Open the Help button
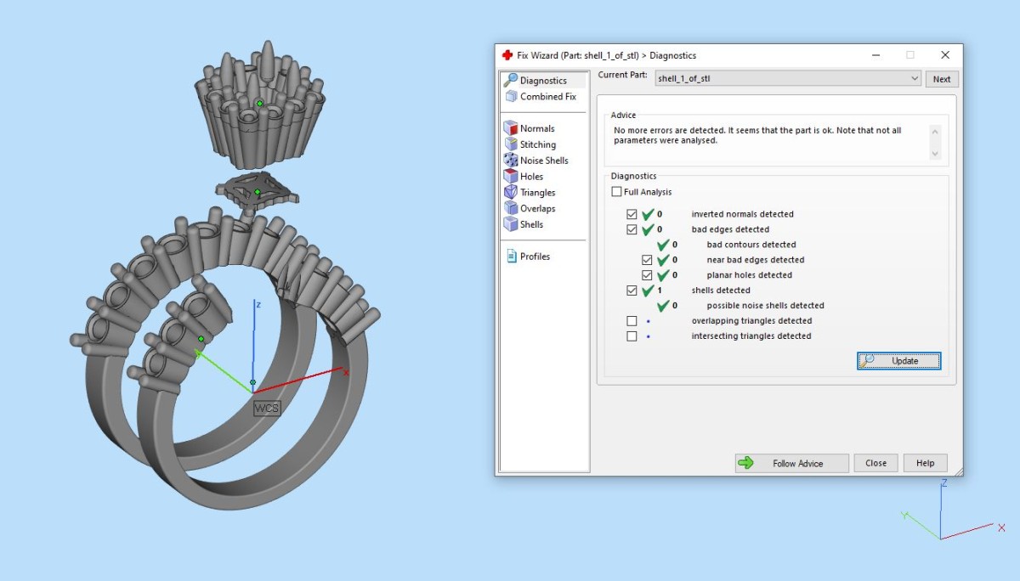Image resolution: width=1020 pixels, height=581 pixels. click(x=926, y=463)
